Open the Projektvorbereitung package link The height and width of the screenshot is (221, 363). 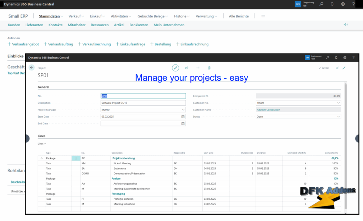coord(123,158)
